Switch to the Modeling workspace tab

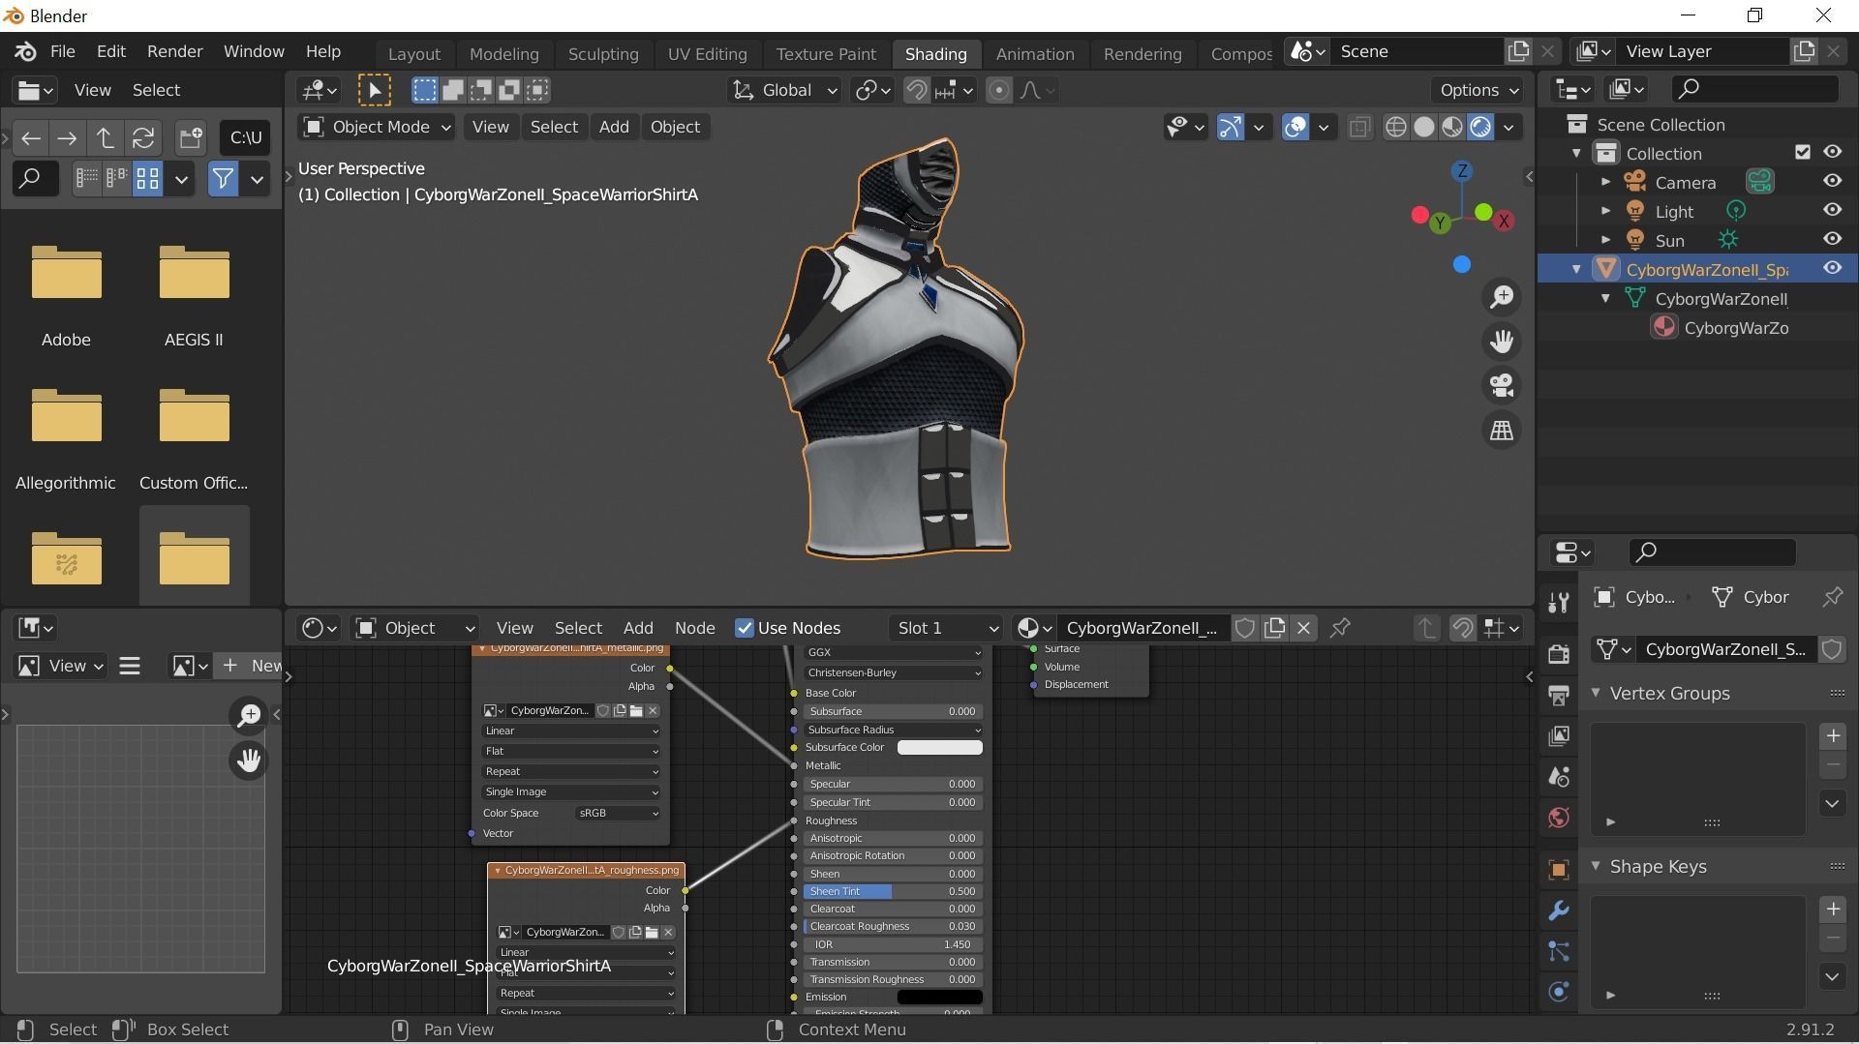click(503, 54)
